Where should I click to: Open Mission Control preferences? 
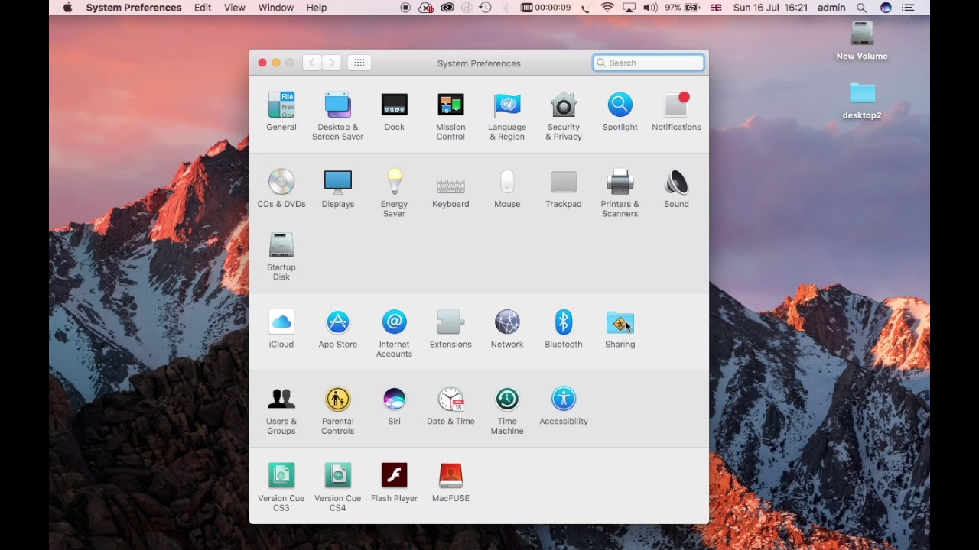click(450, 116)
